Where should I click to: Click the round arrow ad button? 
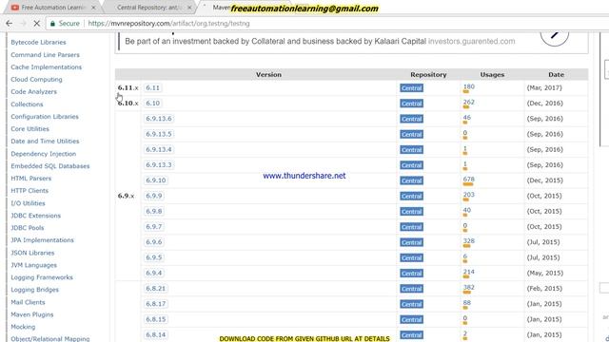pyautogui.click(x=554, y=36)
